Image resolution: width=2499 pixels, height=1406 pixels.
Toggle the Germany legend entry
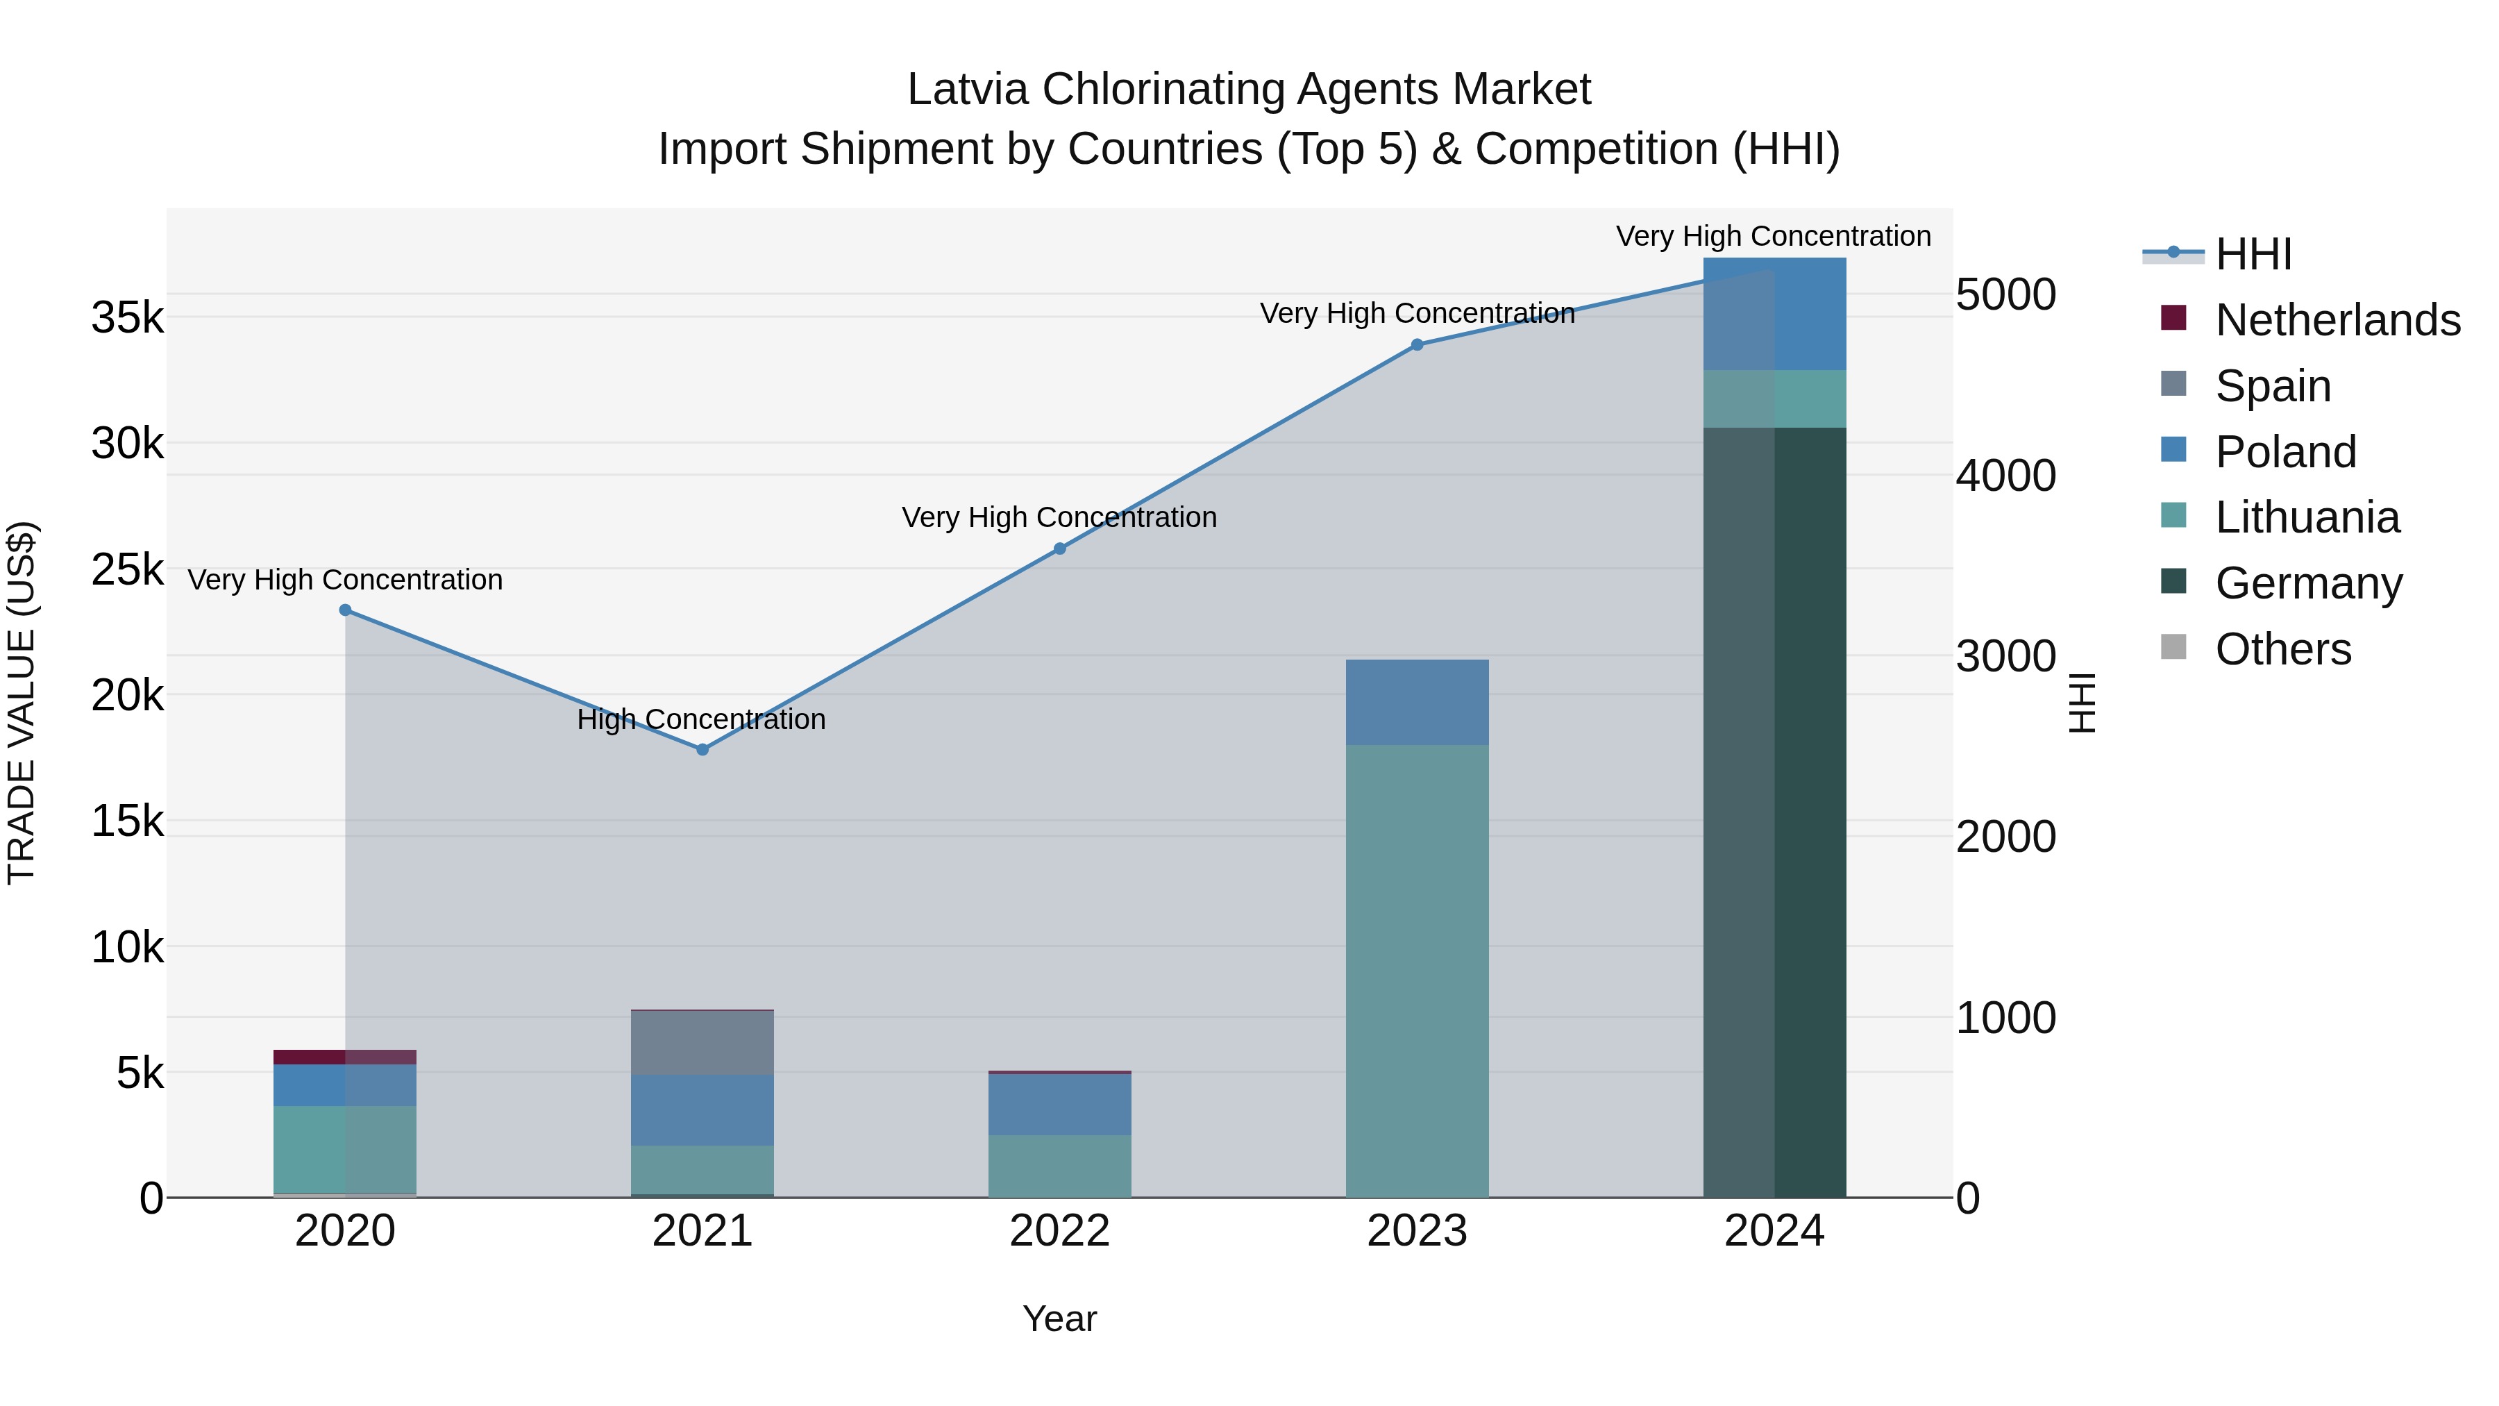click(2281, 583)
